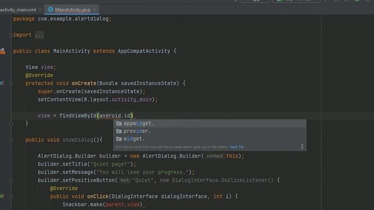The image size is (374, 210).
Task: Click the folder icon next to widget.
Action: tap(119, 139)
